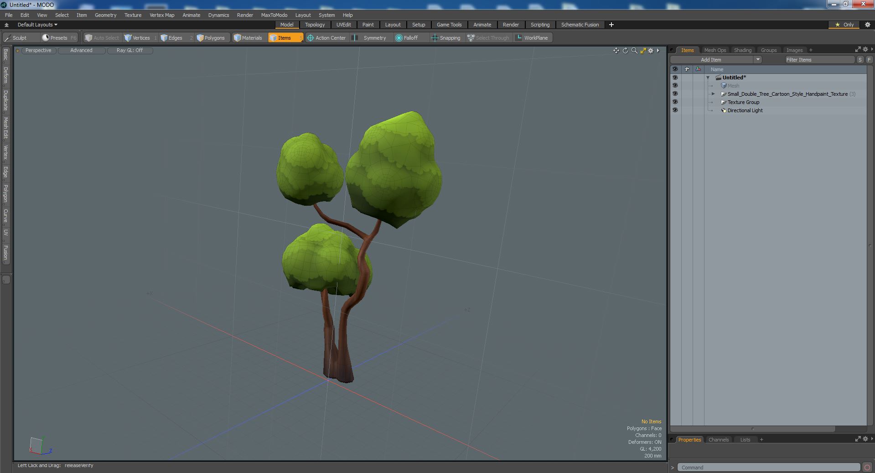
Task: Click the Directional Light item icon
Action: [x=723, y=110]
